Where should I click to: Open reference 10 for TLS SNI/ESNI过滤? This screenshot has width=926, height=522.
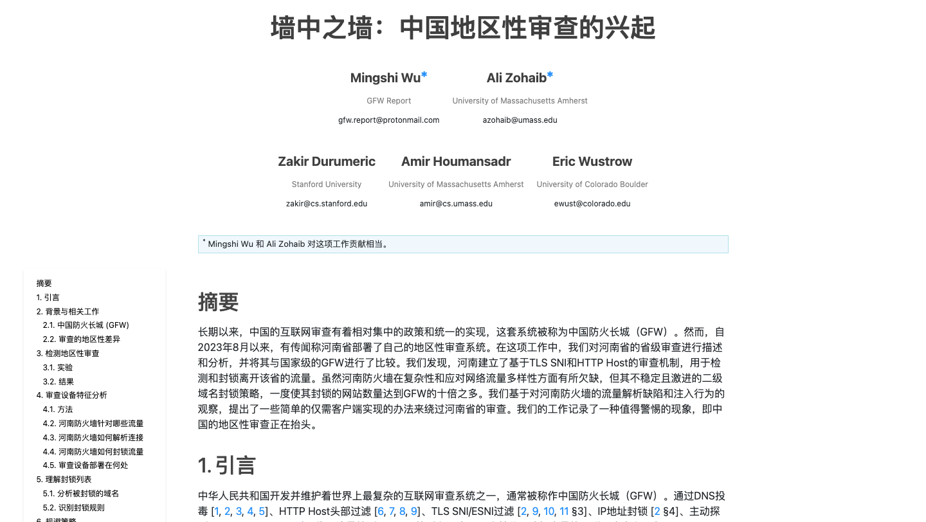click(x=549, y=512)
